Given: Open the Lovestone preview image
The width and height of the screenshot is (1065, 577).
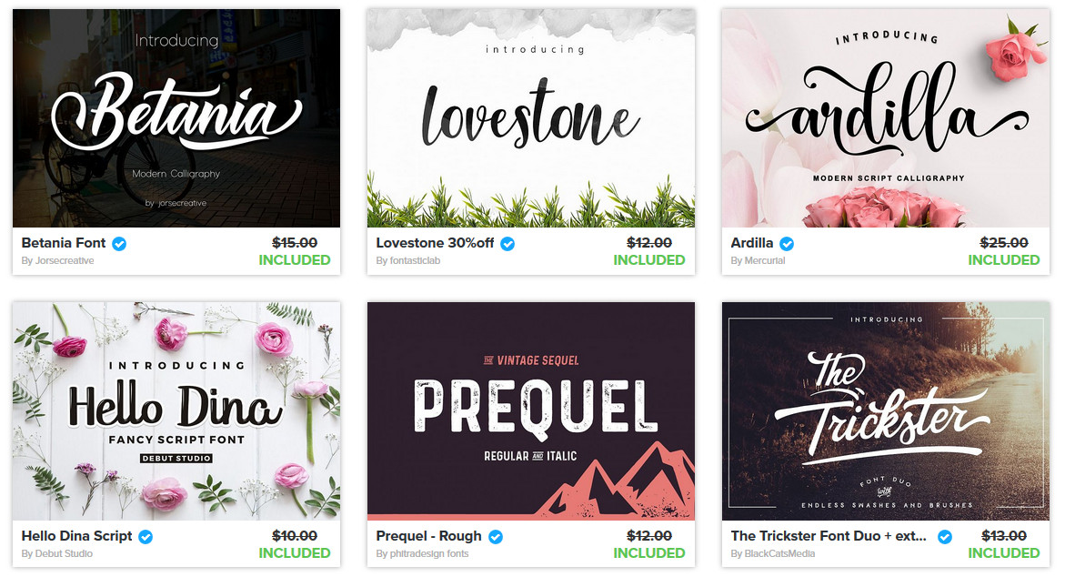Looking at the screenshot, I should click(x=531, y=117).
